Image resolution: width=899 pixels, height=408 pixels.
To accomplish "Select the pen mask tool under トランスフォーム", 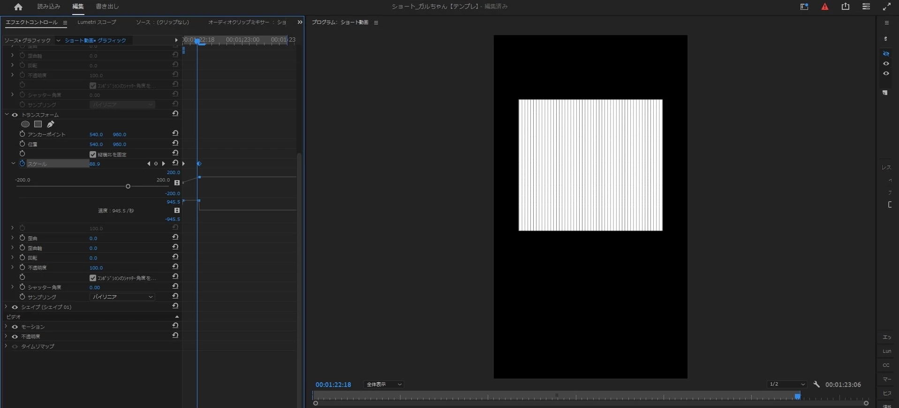I will point(51,124).
